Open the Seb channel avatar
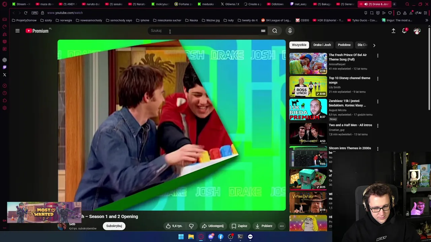Screen dimensions: 431x242 tap(62, 226)
